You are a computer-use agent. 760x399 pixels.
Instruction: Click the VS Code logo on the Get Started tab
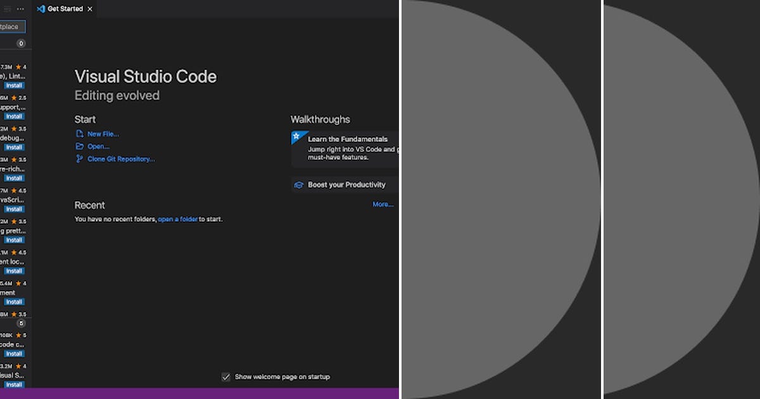pos(41,9)
